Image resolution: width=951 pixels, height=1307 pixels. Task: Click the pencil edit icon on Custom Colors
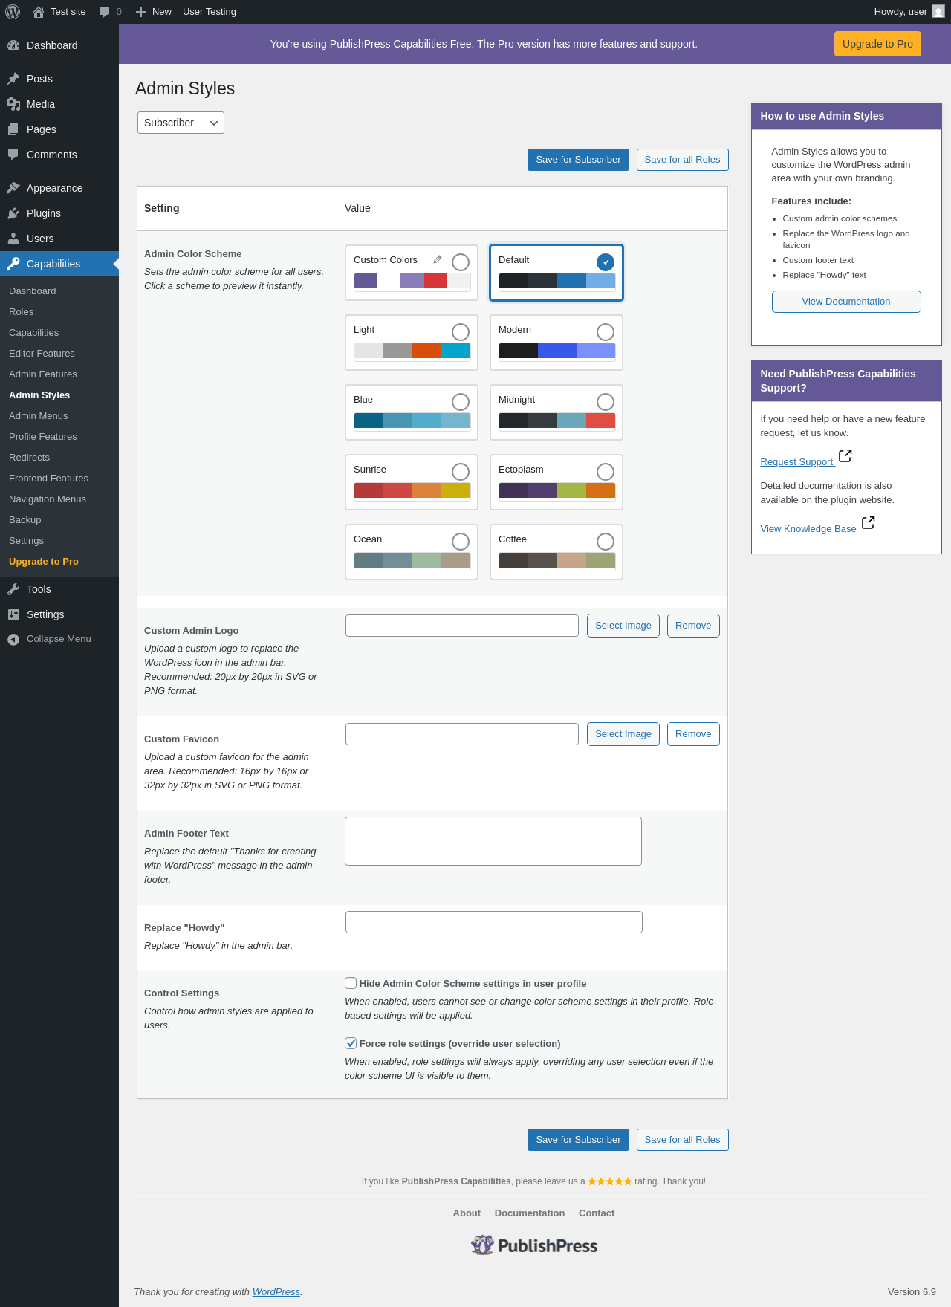[438, 259]
